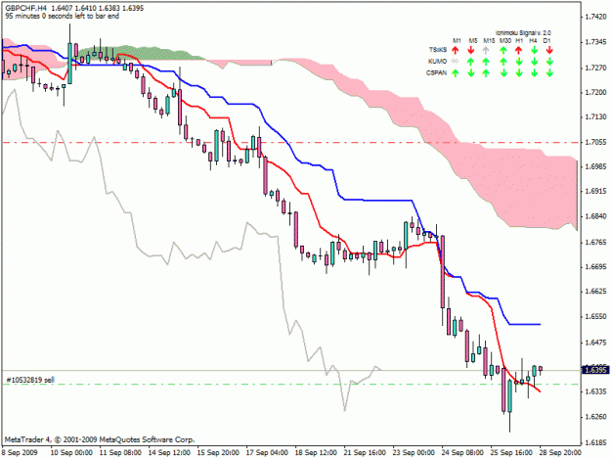Select the green dashed sell order line

[291, 385]
